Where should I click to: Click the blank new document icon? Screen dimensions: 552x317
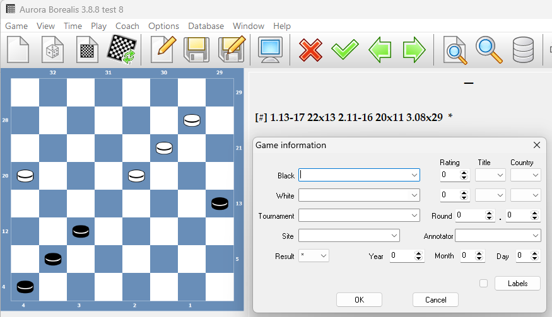(18, 50)
